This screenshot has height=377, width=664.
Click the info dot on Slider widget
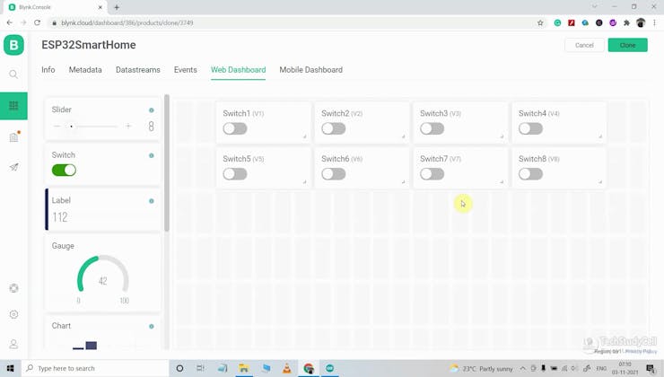[151, 110]
